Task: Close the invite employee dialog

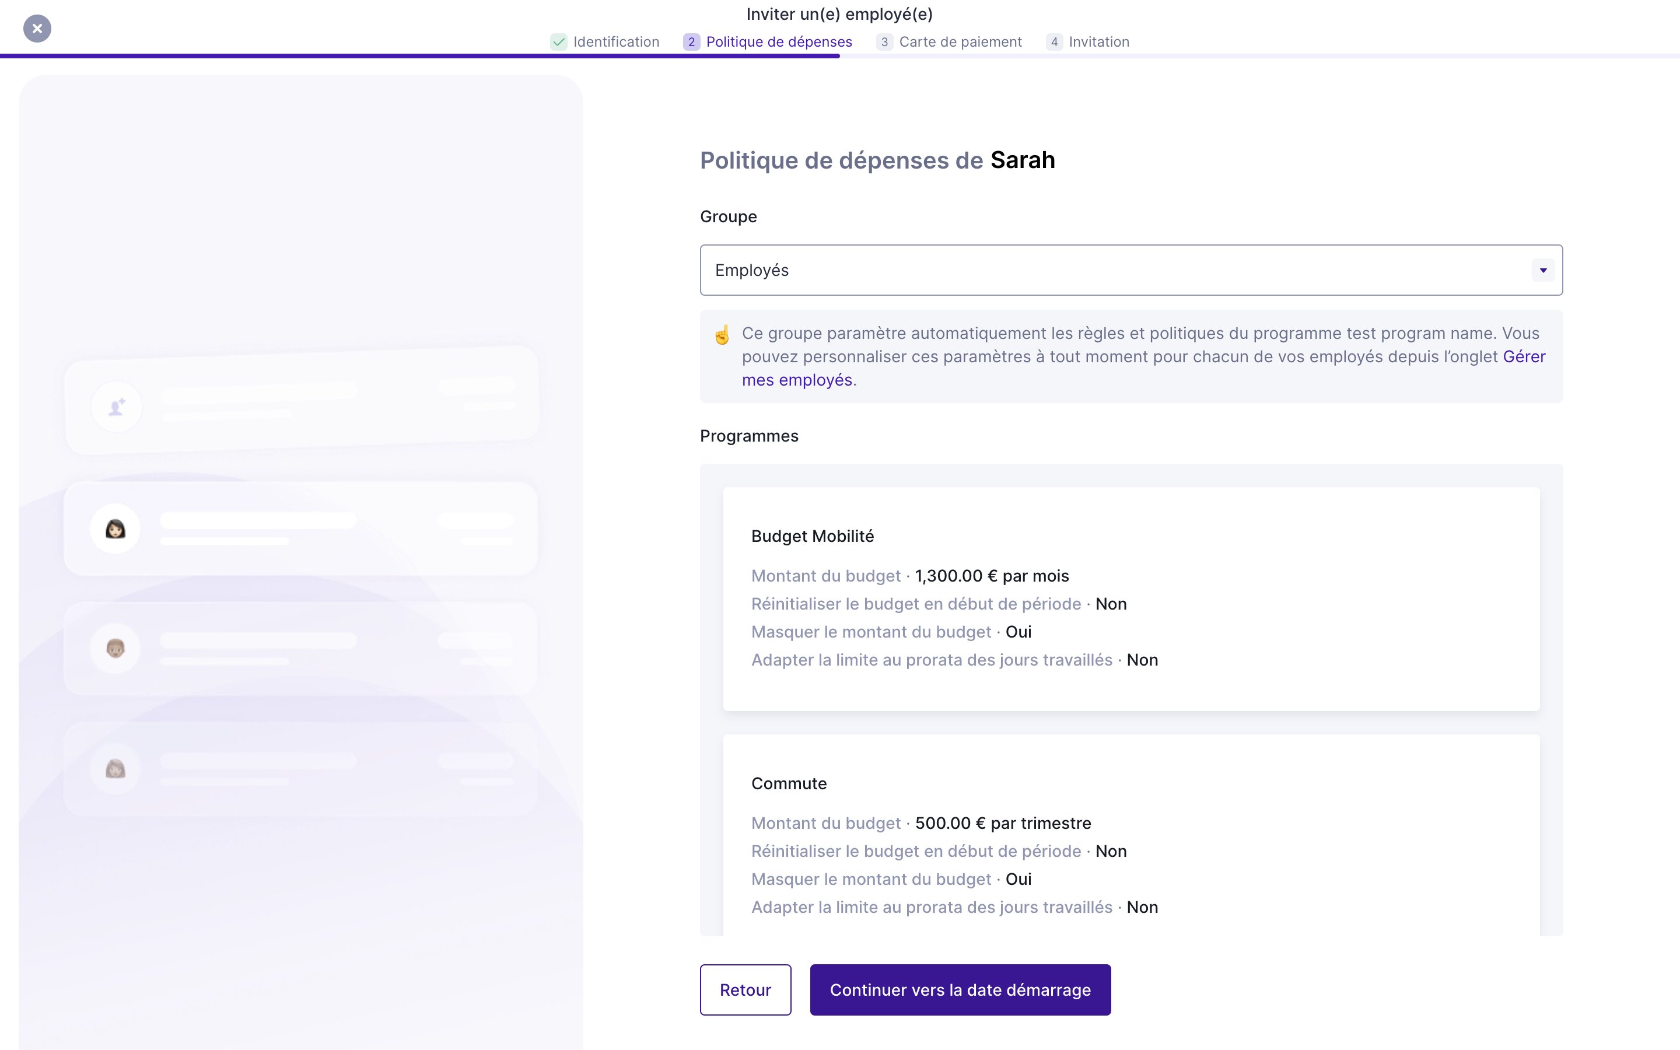Action: tap(37, 29)
